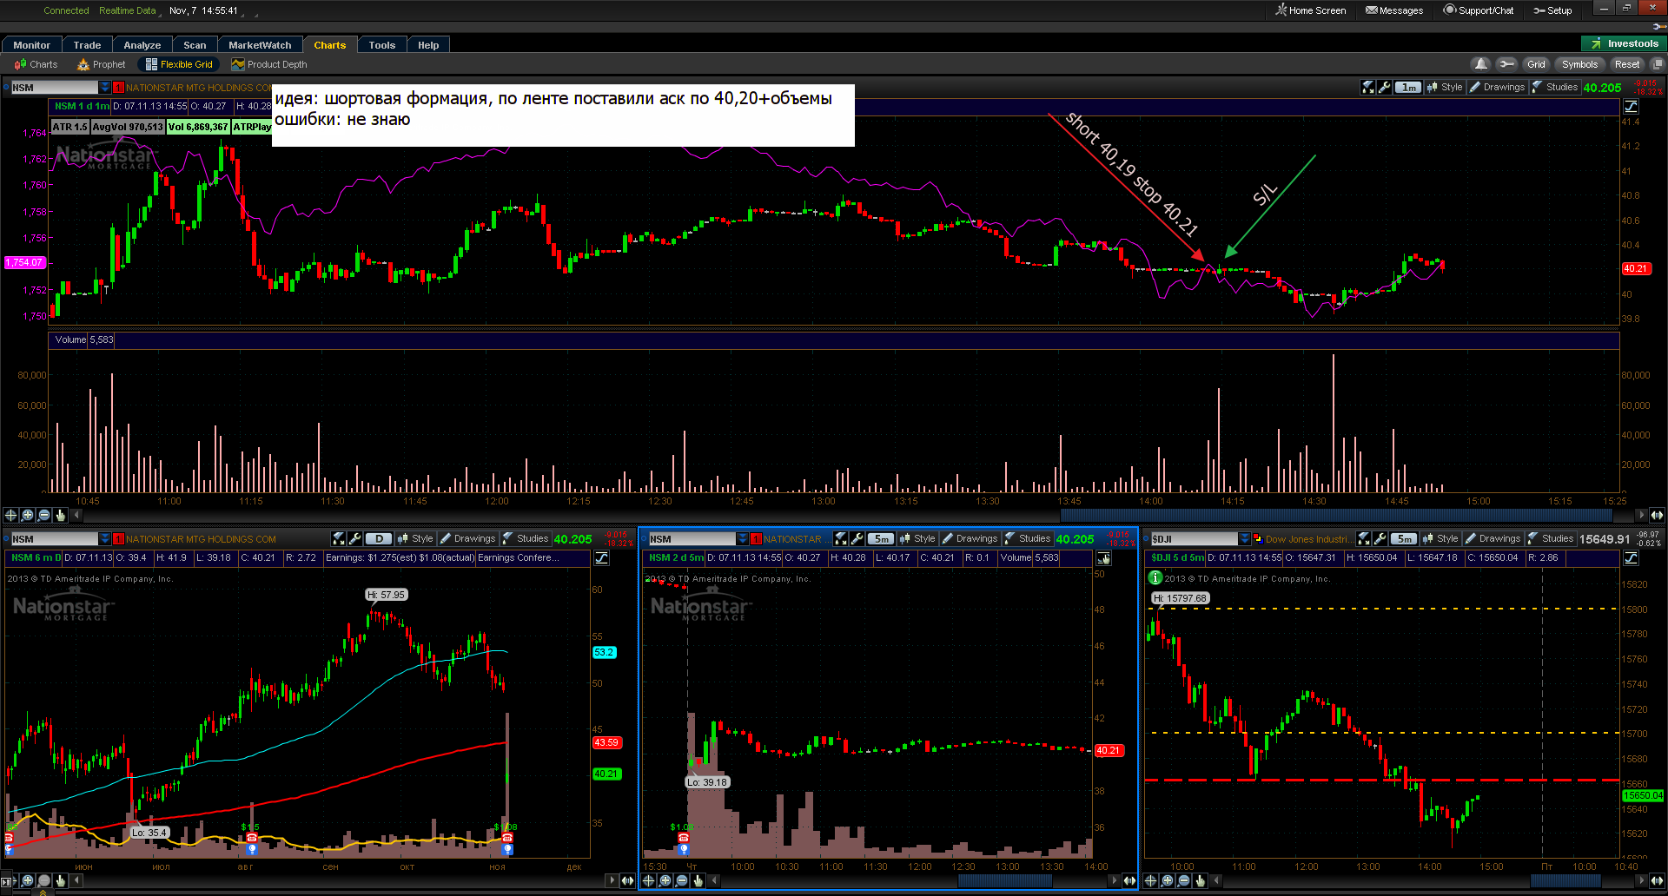Click expand arrows at right of top chart scrollbar
Viewport: 1668px width, 896px height.
click(x=1657, y=515)
